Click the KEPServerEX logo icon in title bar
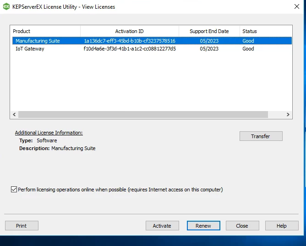This screenshot has width=306, height=246. (6, 6)
